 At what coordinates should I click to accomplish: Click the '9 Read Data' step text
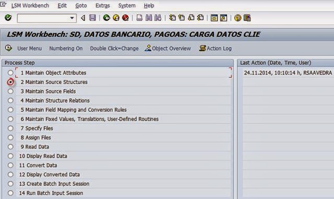pos(35,147)
